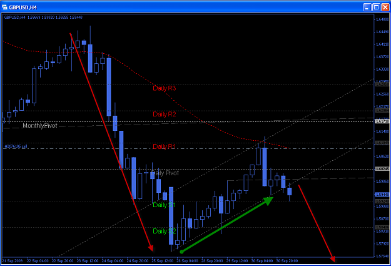Click the 1.58700 price scale value
Screen dimensions: 391x266
(x=382, y=218)
